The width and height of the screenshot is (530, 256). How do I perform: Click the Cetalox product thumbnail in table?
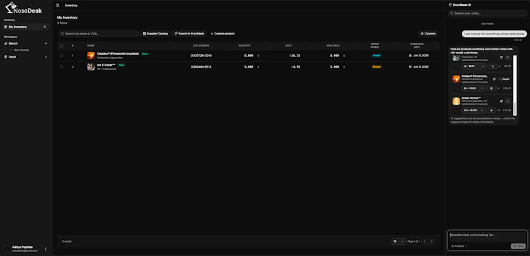click(x=91, y=56)
